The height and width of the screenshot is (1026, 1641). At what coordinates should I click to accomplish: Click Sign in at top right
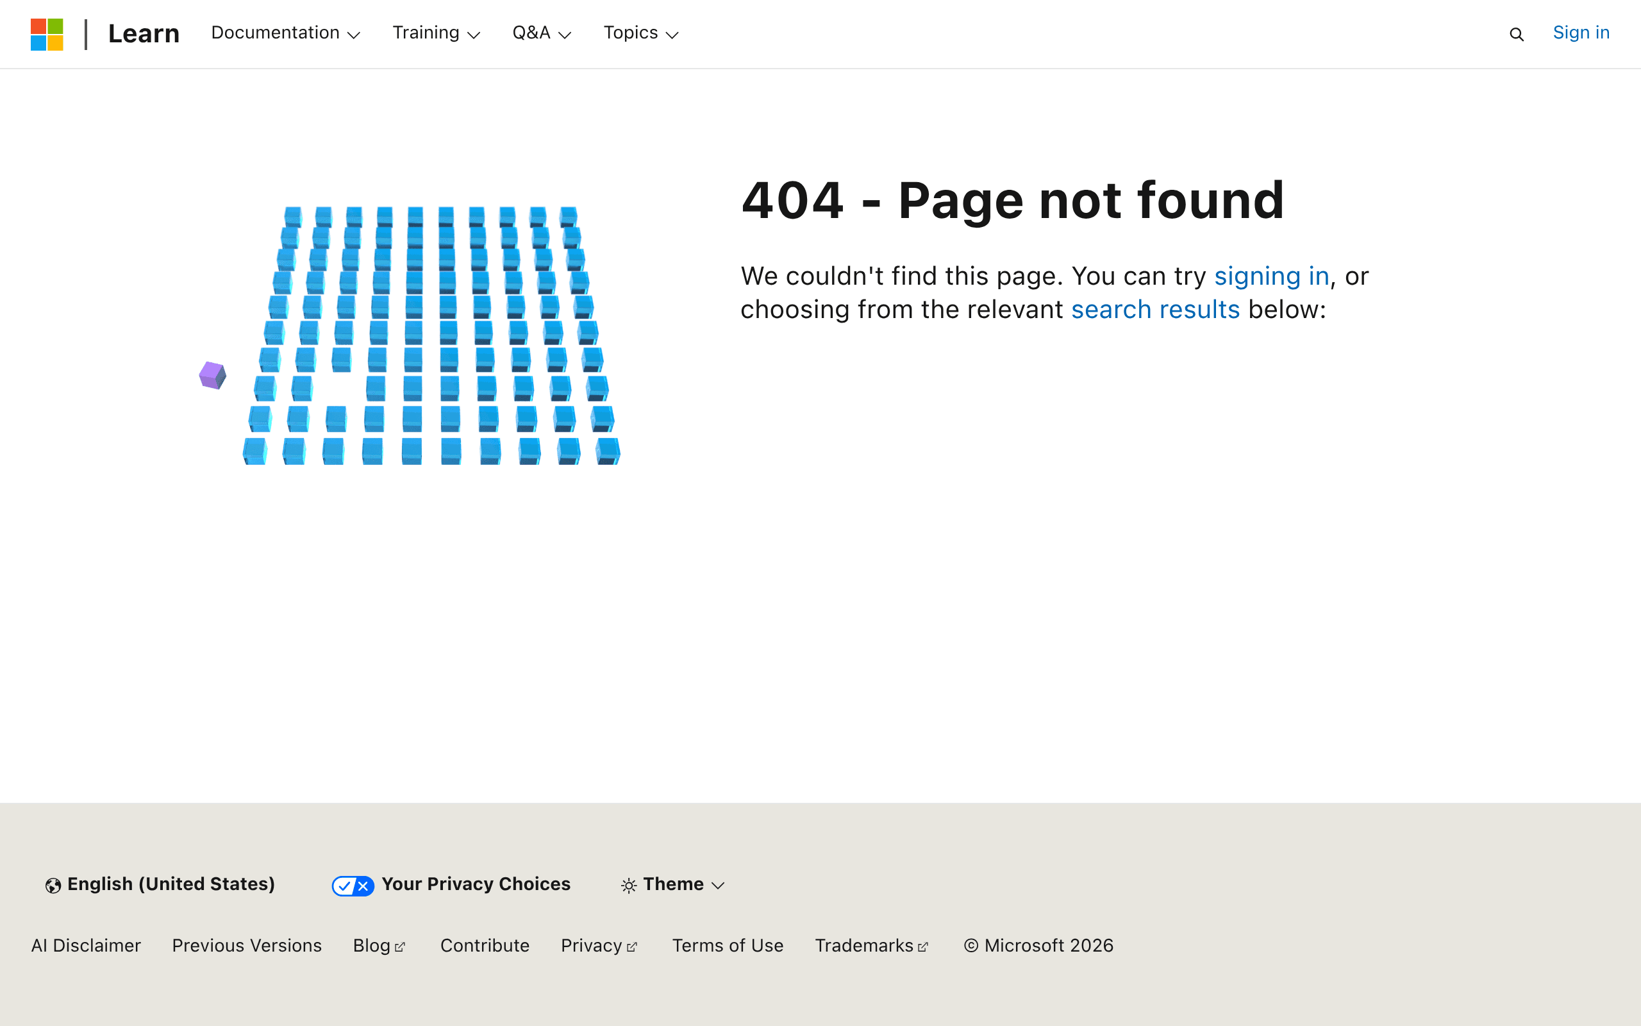[1581, 33]
